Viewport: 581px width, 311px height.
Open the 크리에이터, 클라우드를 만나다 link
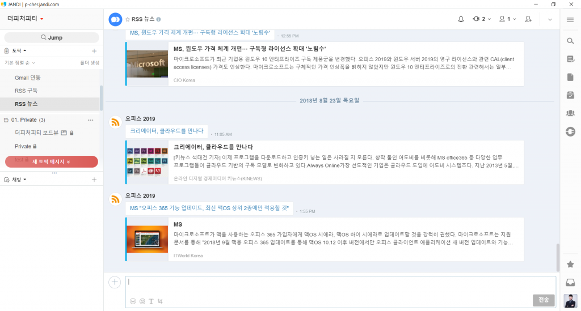pos(166,131)
